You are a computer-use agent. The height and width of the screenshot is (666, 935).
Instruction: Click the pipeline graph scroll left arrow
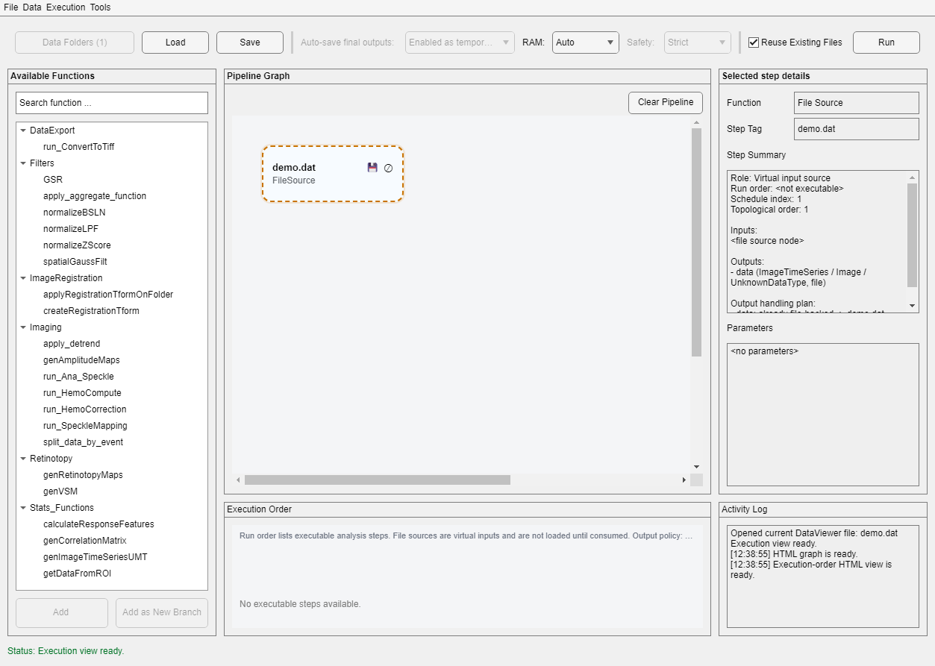coord(239,480)
